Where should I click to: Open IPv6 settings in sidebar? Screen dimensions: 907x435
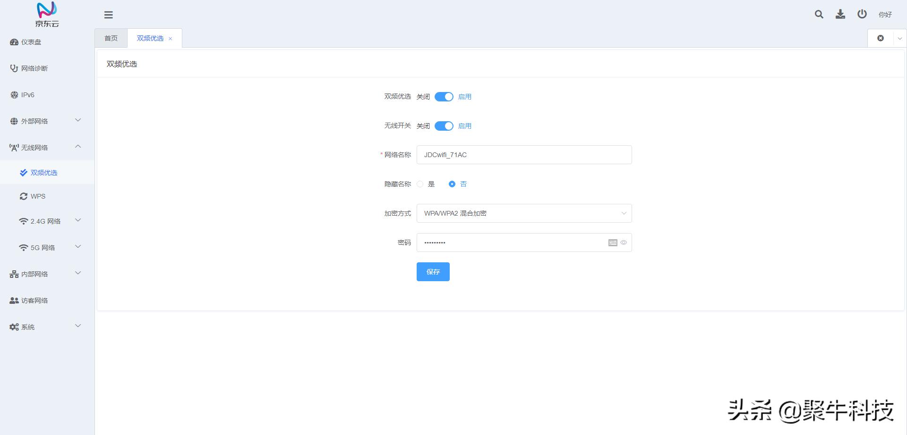(47, 95)
